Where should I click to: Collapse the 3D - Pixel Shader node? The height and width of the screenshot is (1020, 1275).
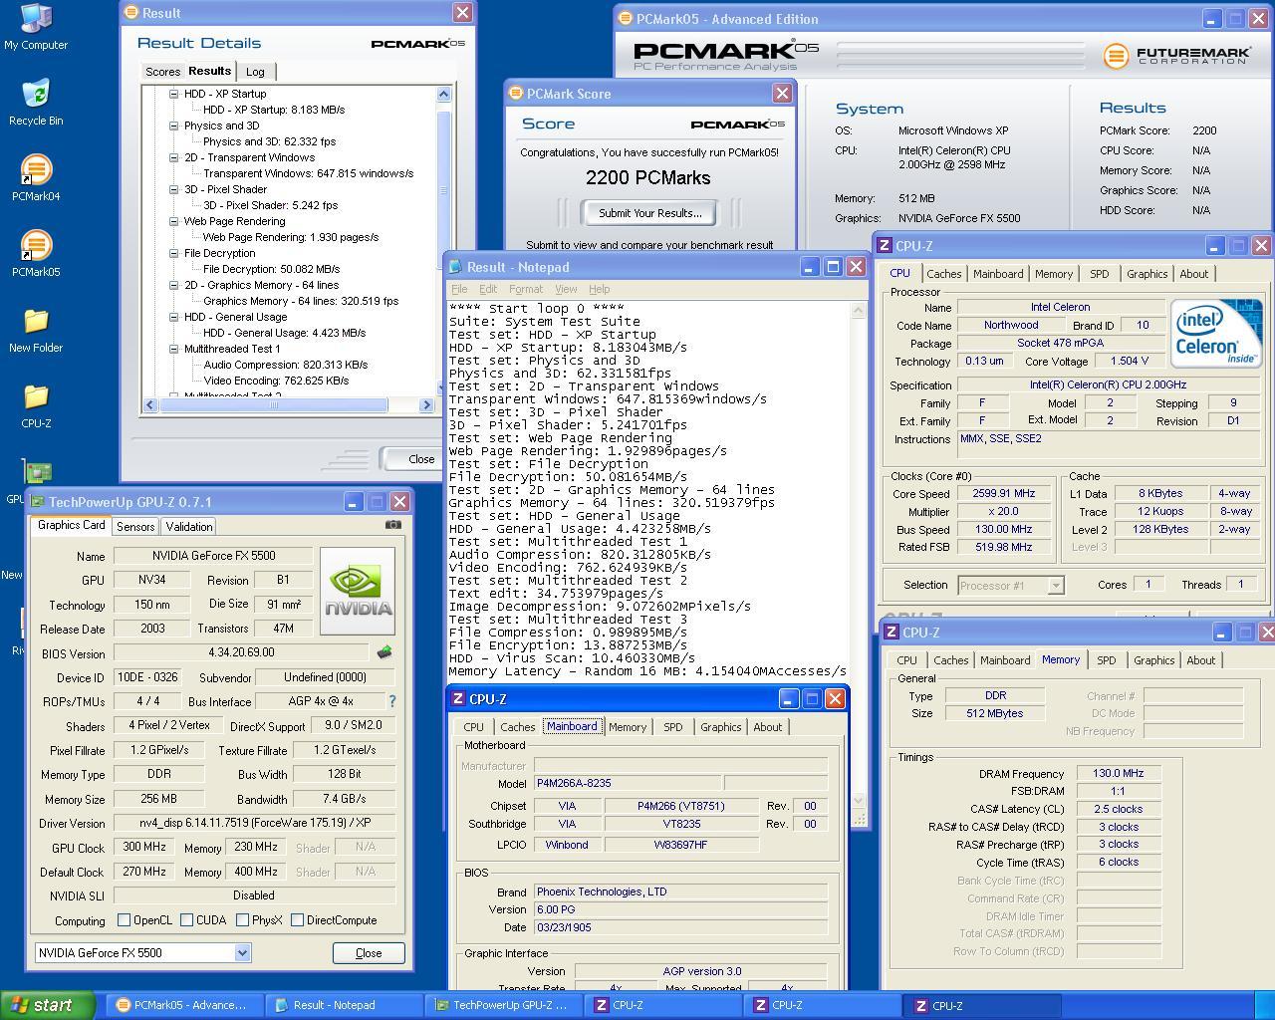coord(173,189)
